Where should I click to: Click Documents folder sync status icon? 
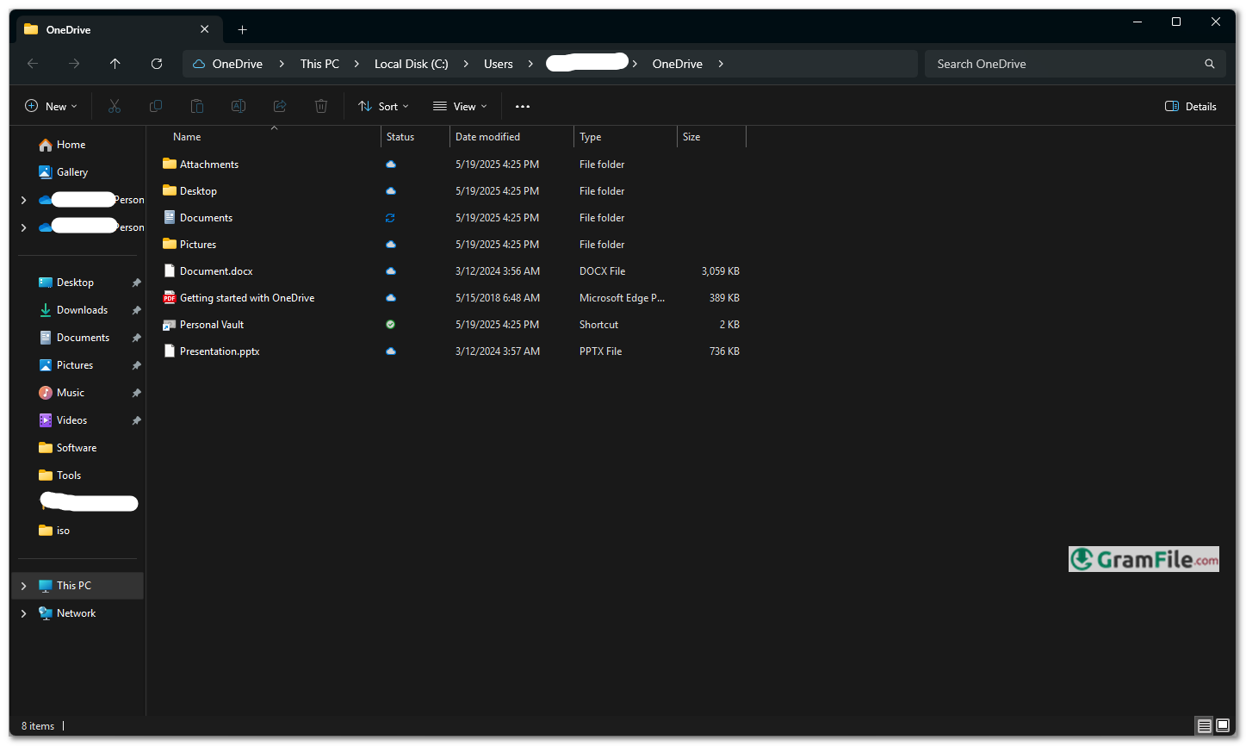pyautogui.click(x=390, y=218)
